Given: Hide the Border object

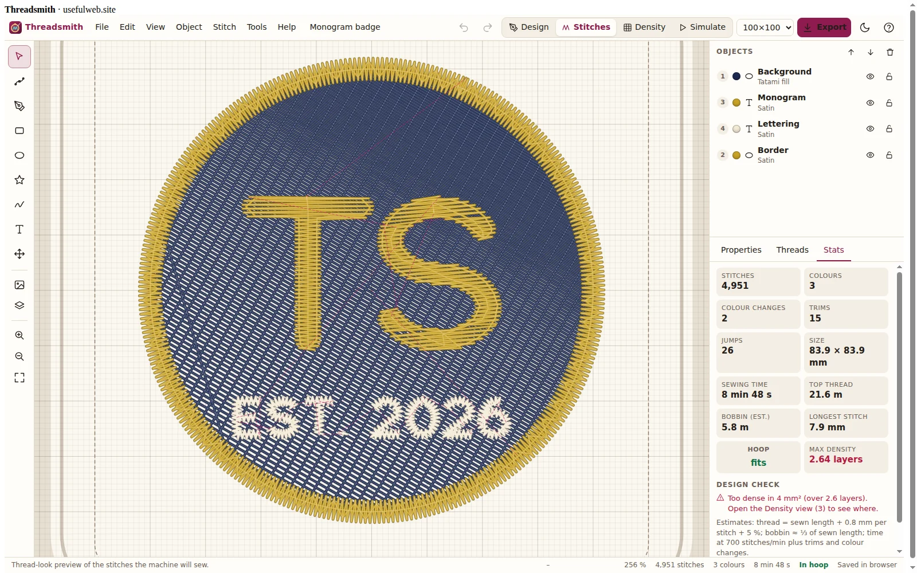Looking at the screenshot, I should (870, 155).
